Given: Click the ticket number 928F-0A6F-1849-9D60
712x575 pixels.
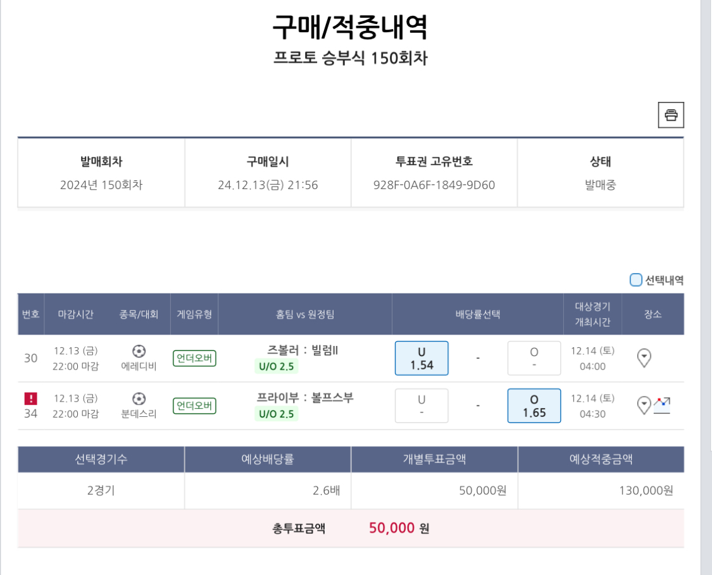Looking at the screenshot, I should 434,185.
